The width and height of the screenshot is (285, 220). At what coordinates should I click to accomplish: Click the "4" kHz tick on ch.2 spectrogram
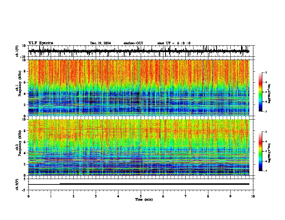pos(25,153)
